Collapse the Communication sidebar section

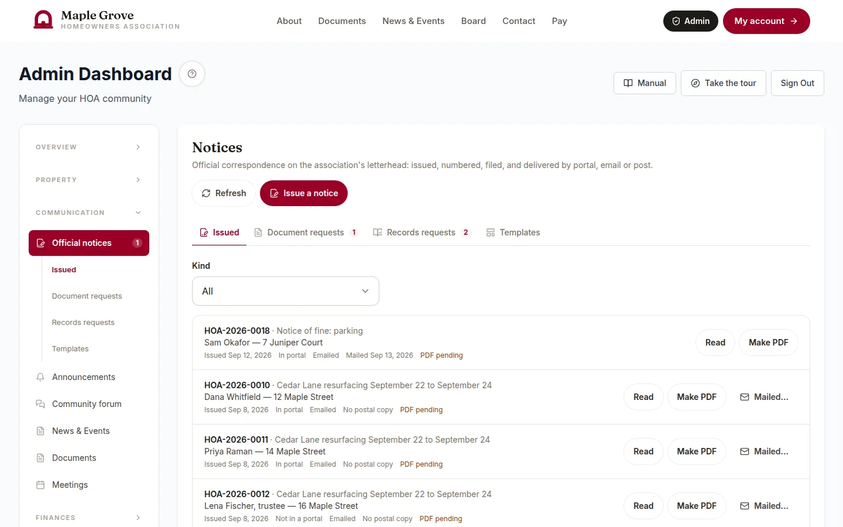(89, 213)
